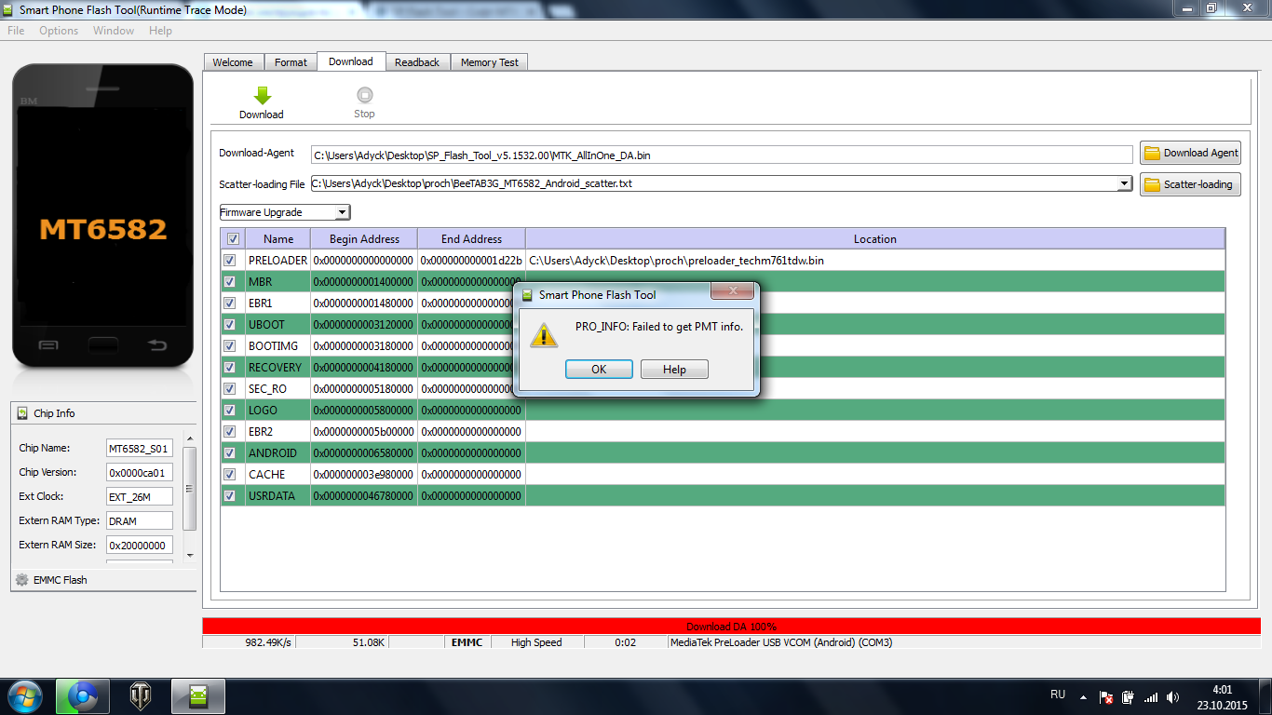This screenshot has height=715, width=1272.
Task: Click the Download-Agent file path field
Action: click(x=721, y=155)
